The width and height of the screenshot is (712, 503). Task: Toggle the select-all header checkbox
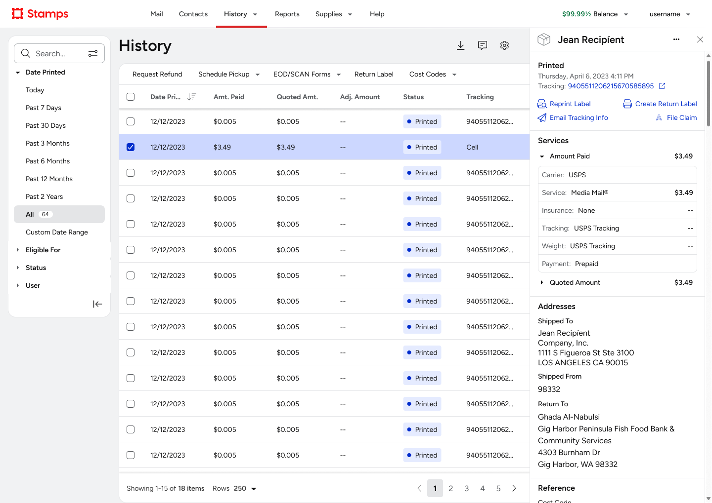pyautogui.click(x=131, y=97)
